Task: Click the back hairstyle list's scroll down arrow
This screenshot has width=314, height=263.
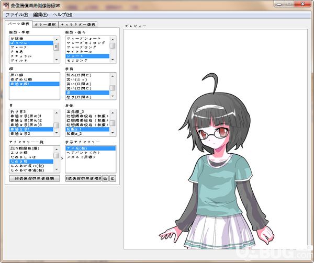Action: coord(113,60)
